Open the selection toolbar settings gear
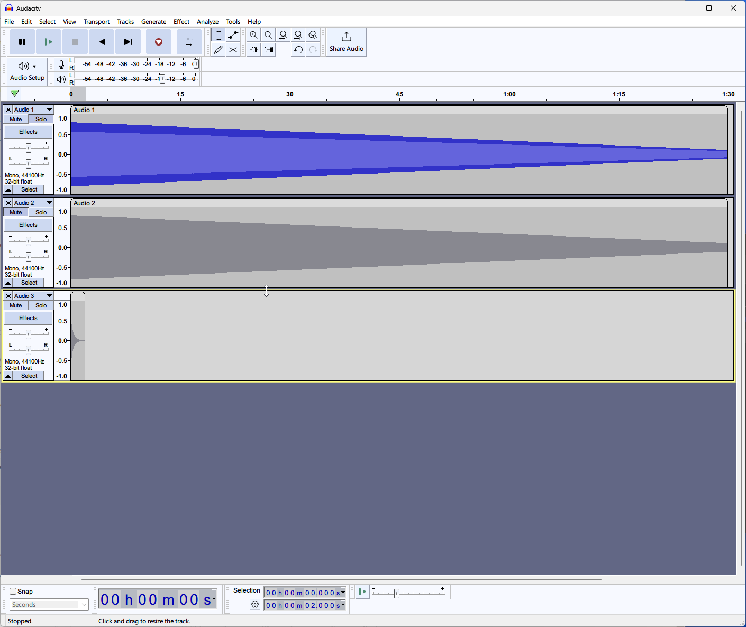 (255, 604)
